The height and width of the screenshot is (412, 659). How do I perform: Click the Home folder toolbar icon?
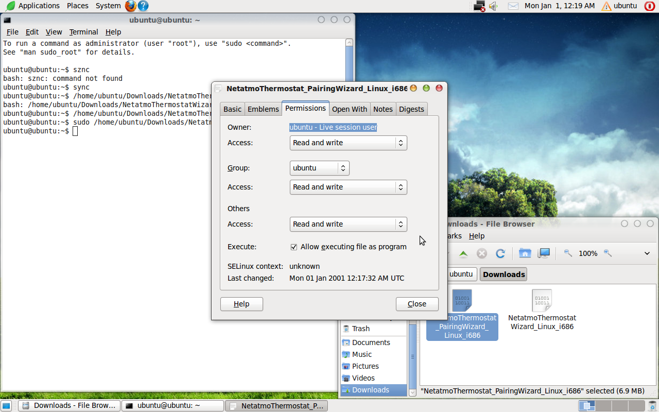tap(525, 253)
